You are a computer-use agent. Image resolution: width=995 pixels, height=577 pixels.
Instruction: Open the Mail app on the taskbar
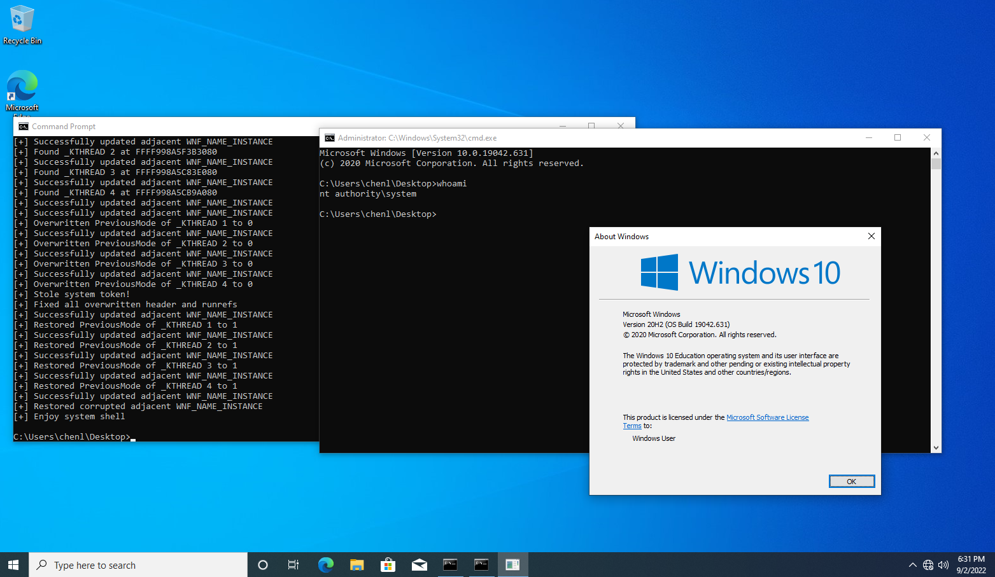(x=419, y=565)
